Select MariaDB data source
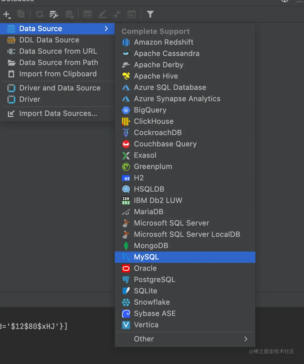This screenshot has height=364, width=304. click(185, 212)
